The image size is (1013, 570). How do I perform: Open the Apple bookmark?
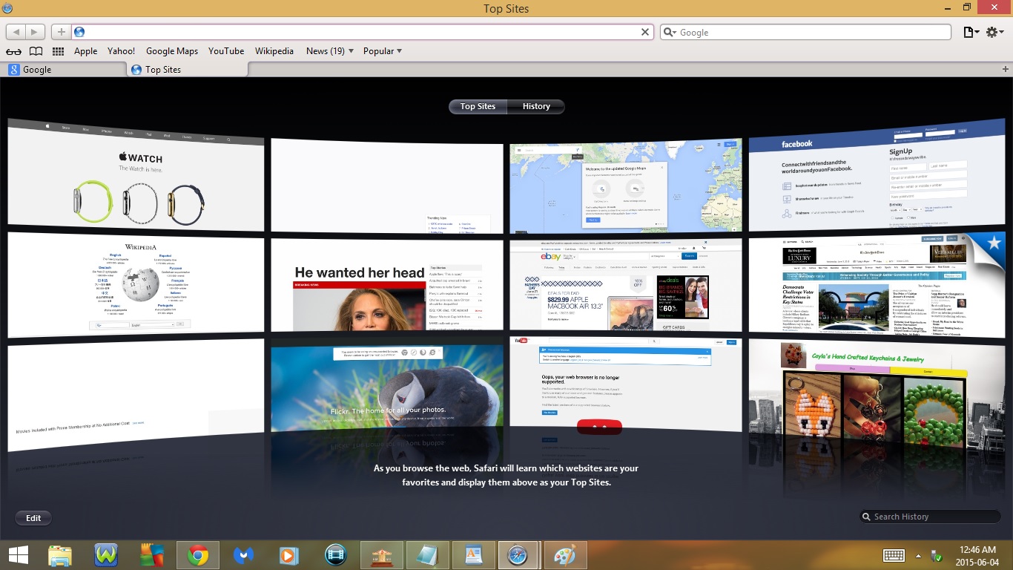[x=85, y=51]
